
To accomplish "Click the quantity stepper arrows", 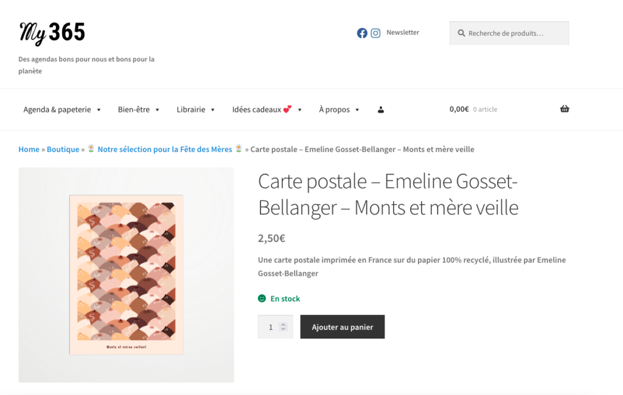I will pyautogui.click(x=283, y=327).
